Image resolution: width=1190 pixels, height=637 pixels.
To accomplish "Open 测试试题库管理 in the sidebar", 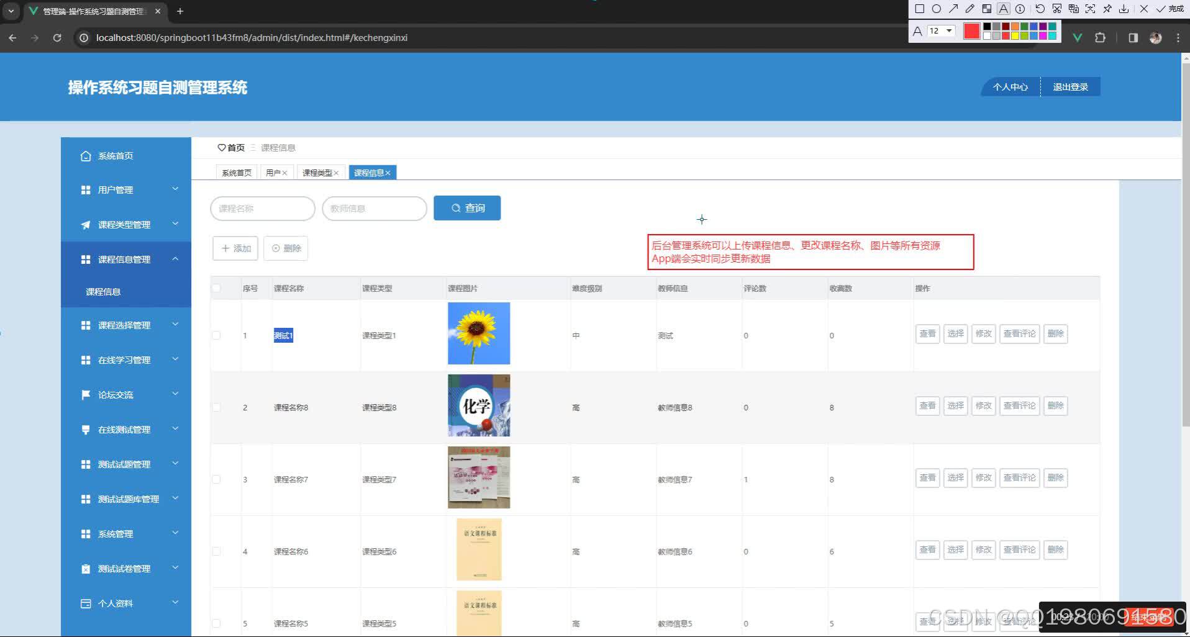I will (126, 499).
